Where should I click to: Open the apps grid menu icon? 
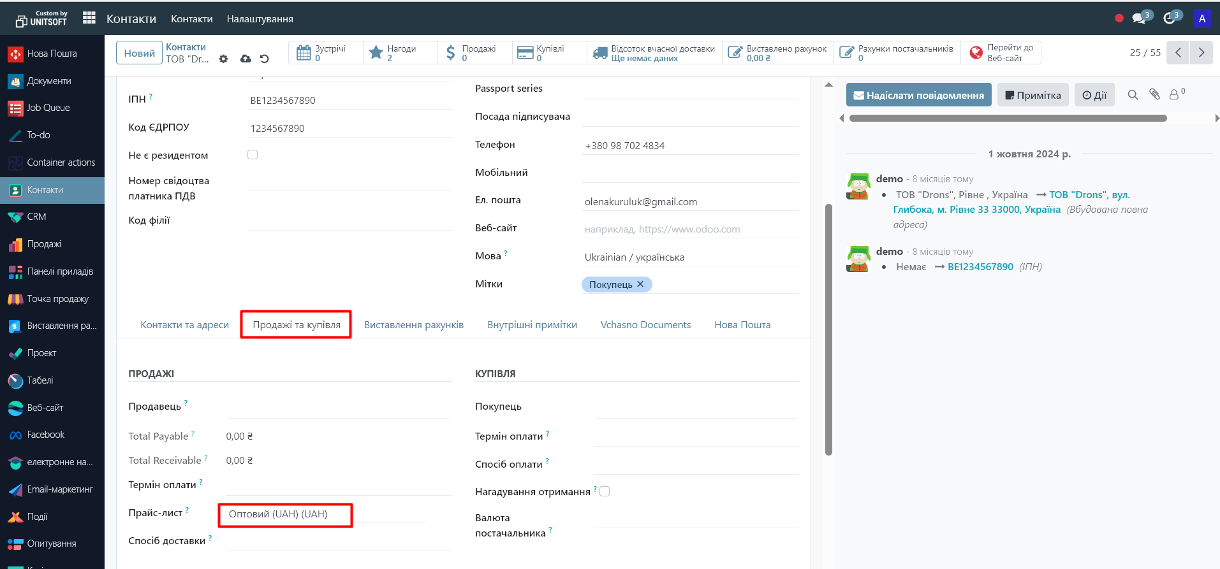tap(89, 18)
